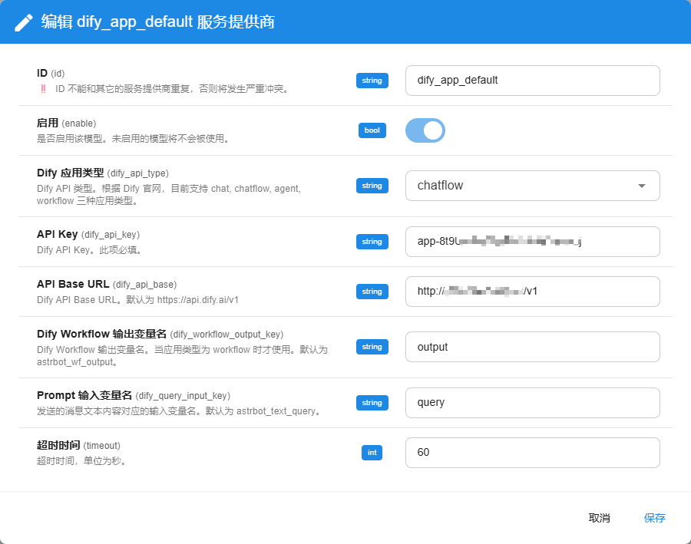Click the dropdown arrow next to chatflow
The width and height of the screenshot is (691, 544).
click(x=642, y=186)
